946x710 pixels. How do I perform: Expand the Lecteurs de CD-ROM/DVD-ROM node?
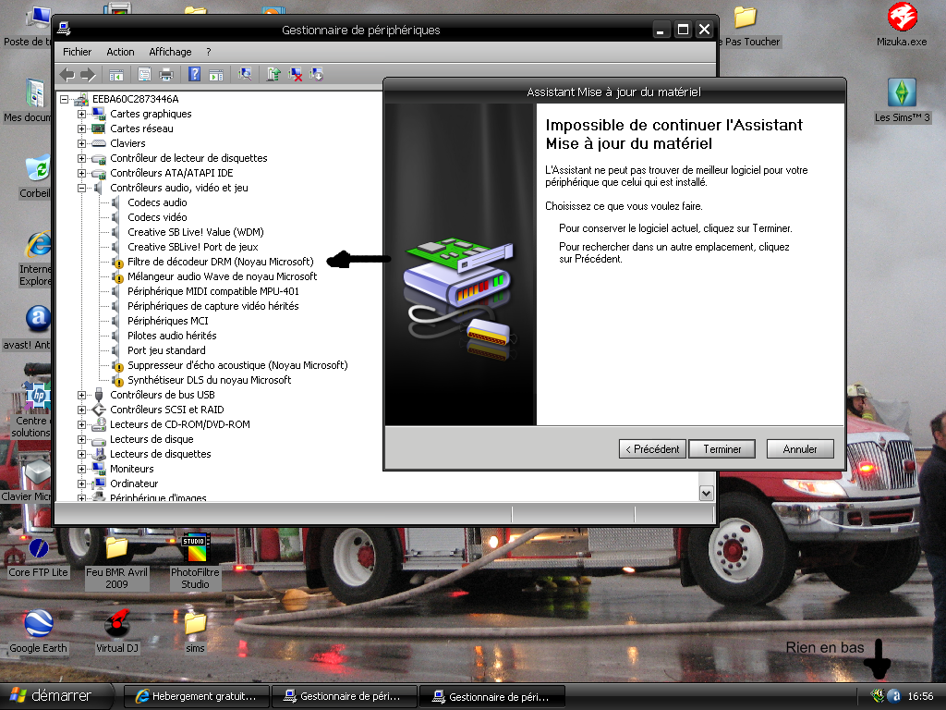[x=81, y=424]
